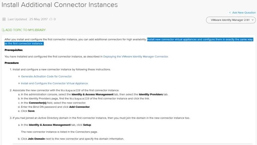Follow Install and Configure the Connector Virtual Appliance link
This screenshot has width=257, height=145.
54,83
